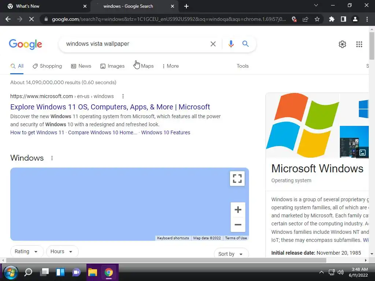The width and height of the screenshot is (375, 281).
Task: Open File Explorer from taskbar
Action: [93, 272]
